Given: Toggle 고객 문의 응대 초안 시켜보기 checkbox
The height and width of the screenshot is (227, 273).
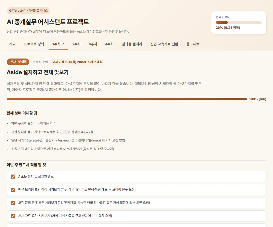Looking at the screenshot, I should [13, 203].
